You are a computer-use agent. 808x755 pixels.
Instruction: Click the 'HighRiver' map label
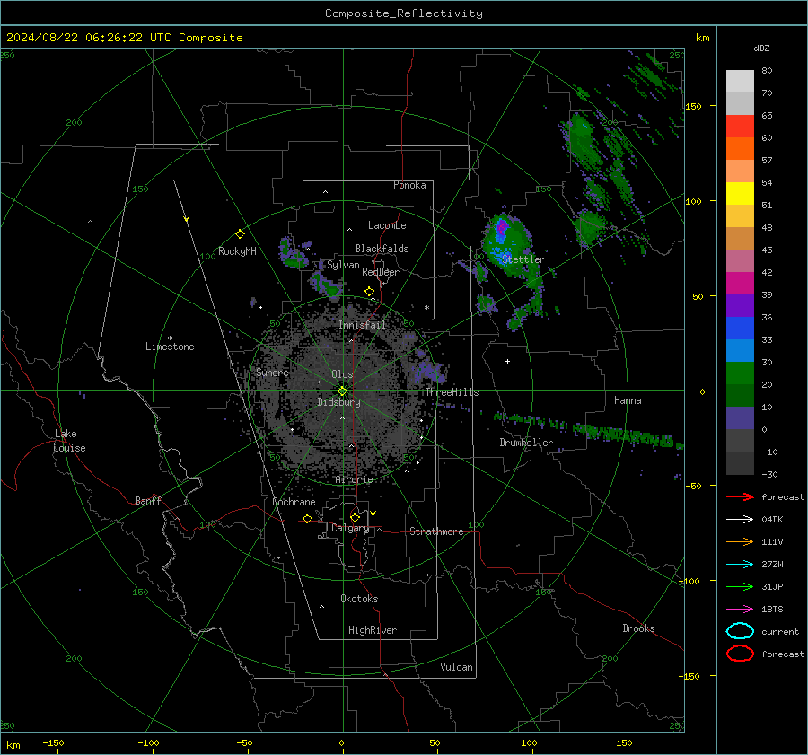[x=373, y=630]
